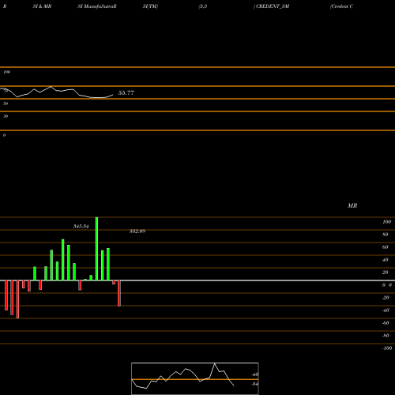Click the MR panel title label

tap(352, 205)
